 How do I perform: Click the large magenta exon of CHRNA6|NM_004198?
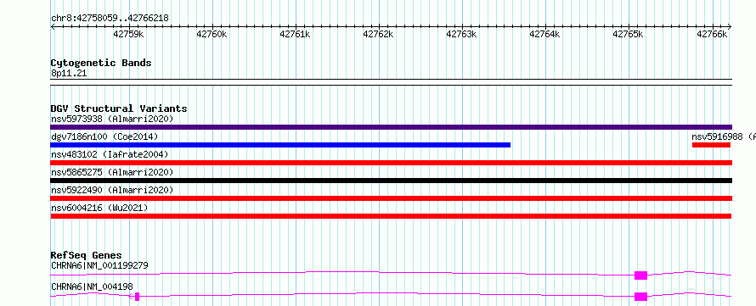pyautogui.click(x=640, y=297)
